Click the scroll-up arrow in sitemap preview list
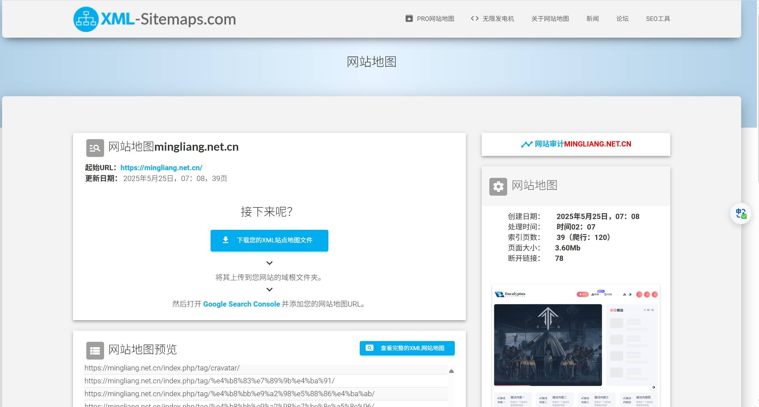The height and width of the screenshot is (407, 759). click(451, 371)
